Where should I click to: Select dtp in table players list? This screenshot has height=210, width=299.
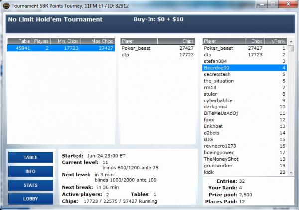pyautogui.click(x=126, y=55)
